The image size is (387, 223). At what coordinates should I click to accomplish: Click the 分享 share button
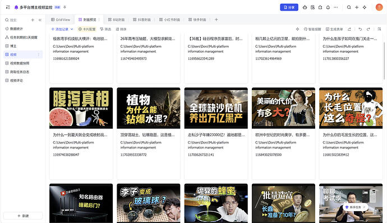coord(289,7)
